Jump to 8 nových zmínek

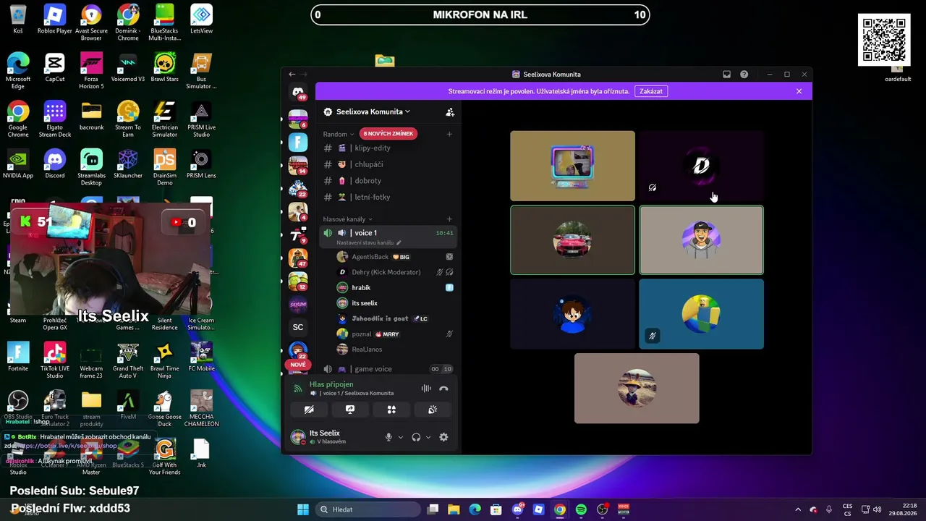coord(388,134)
